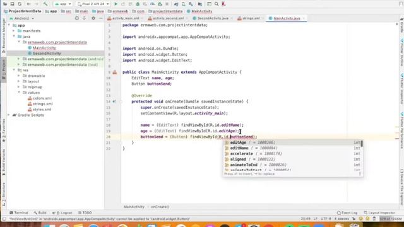404x227 pixels.
Task: Click the Open folder toolbar icon
Action: pos(5,4)
